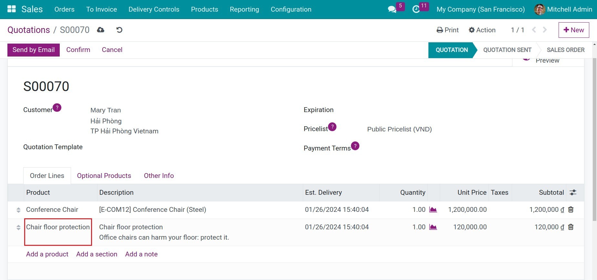Click the [E-COM12] Conference Chair (Steel) description
Image resolution: width=597 pixels, height=280 pixels.
153,210
